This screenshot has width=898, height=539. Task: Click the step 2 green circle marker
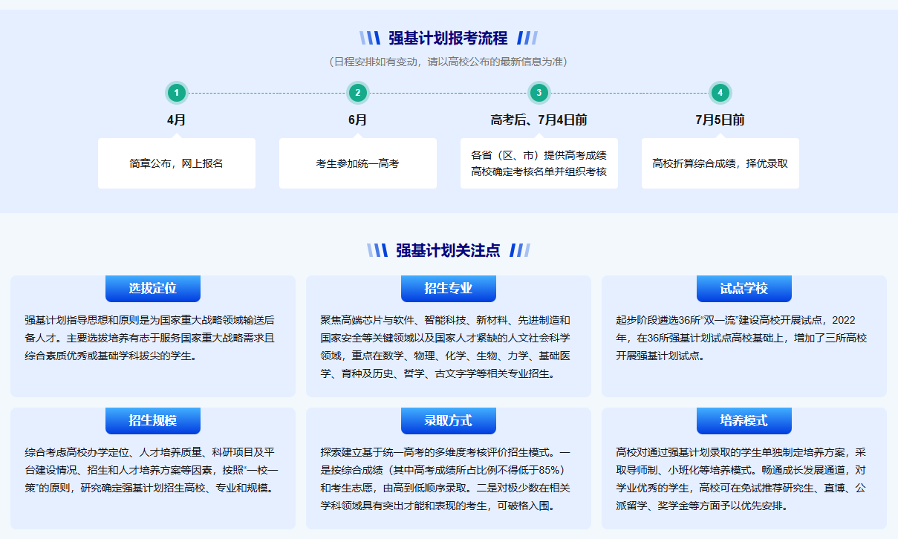[357, 93]
